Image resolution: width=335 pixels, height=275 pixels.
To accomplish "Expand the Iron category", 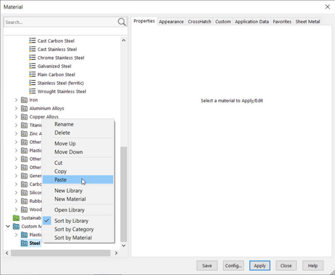I will (x=17, y=100).
